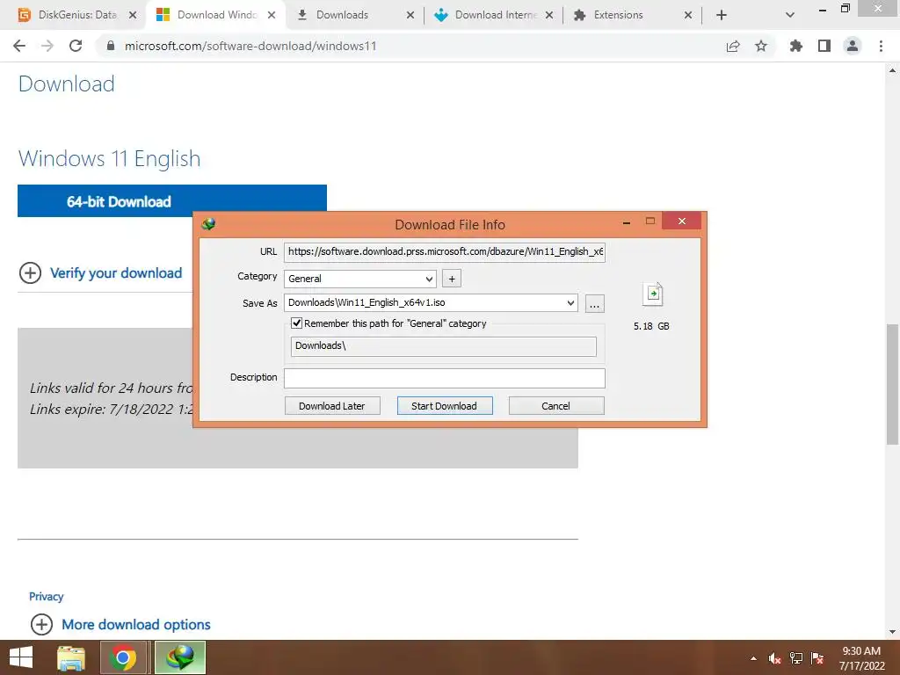Select the Download Windows tab
Screen dimensions: 900x675
(x=216, y=15)
